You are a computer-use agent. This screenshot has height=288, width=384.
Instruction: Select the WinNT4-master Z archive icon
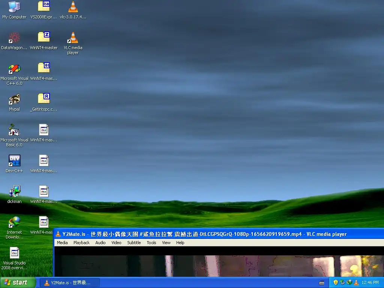pyautogui.click(x=43, y=40)
